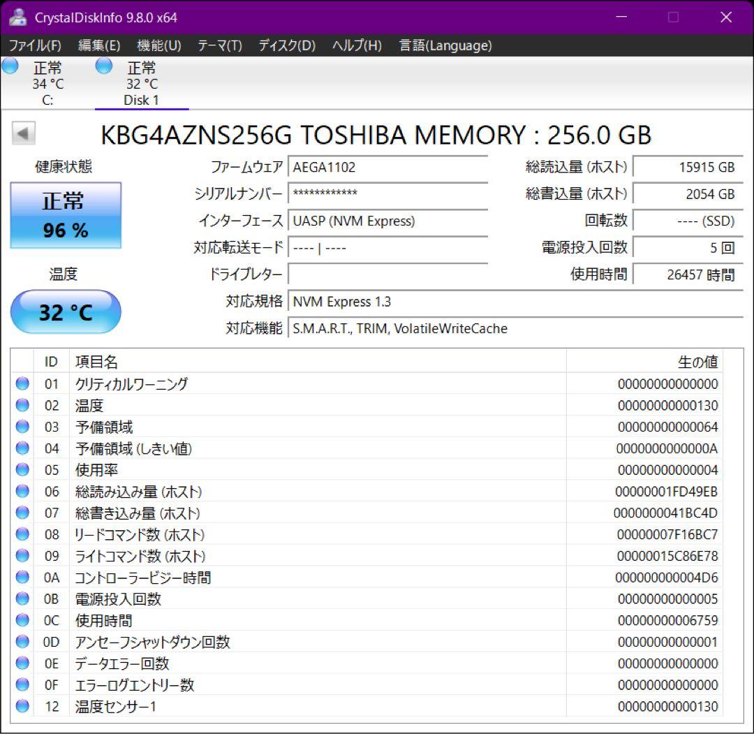Click raw value 00000001FD49EB
Screen dimensions: 754x734
[666, 491]
